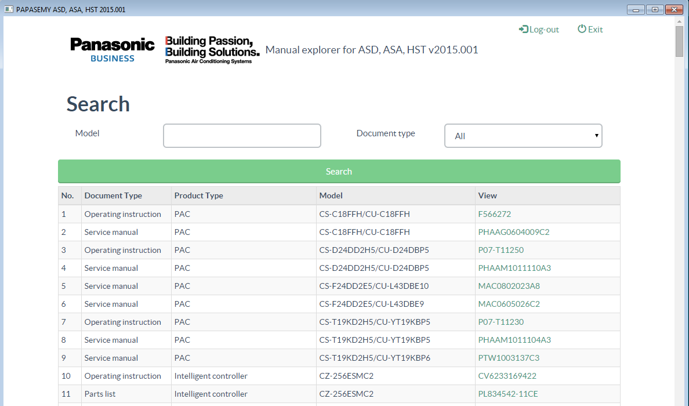This screenshot has height=406, width=689.
Task: Click the Document Type column header
Action: (x=113, y=195)
